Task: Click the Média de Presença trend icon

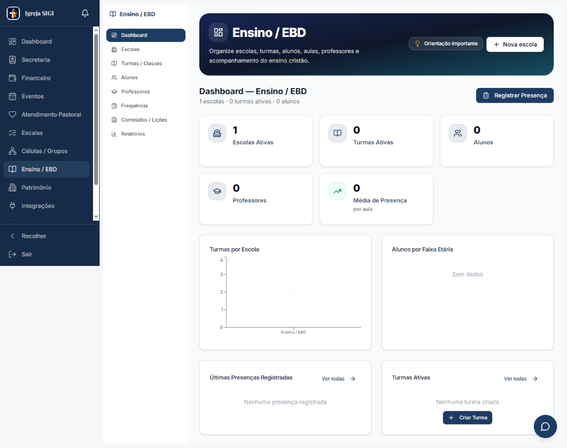Action: (x=337, y=191)
